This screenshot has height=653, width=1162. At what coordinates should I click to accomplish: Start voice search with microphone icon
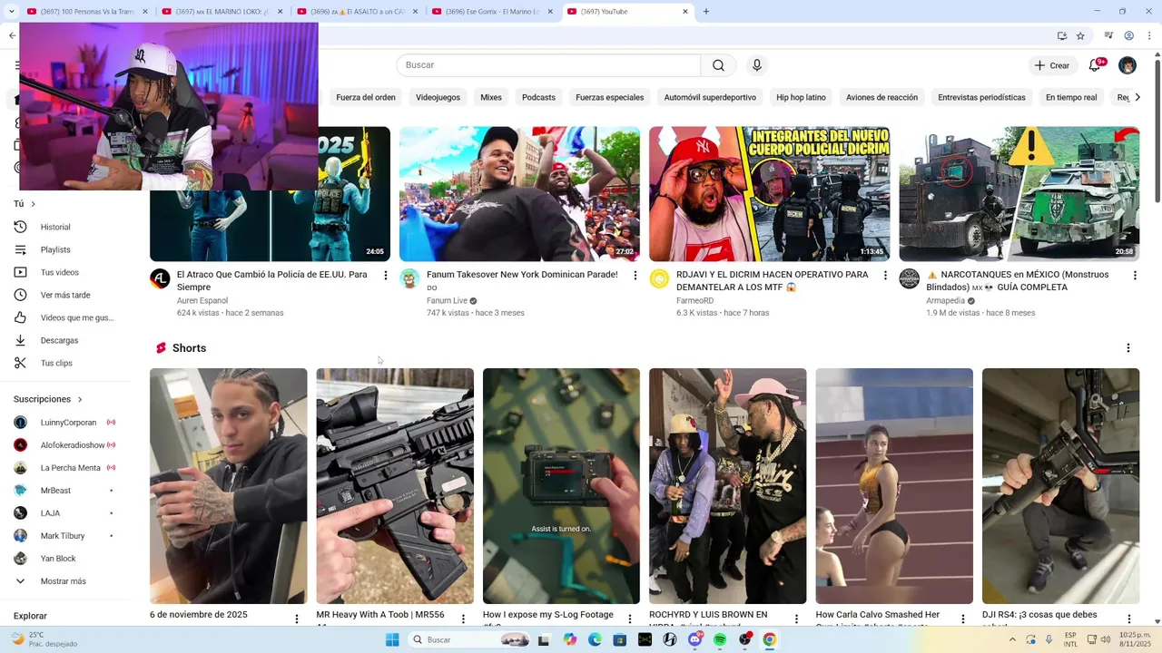point(757,65)
